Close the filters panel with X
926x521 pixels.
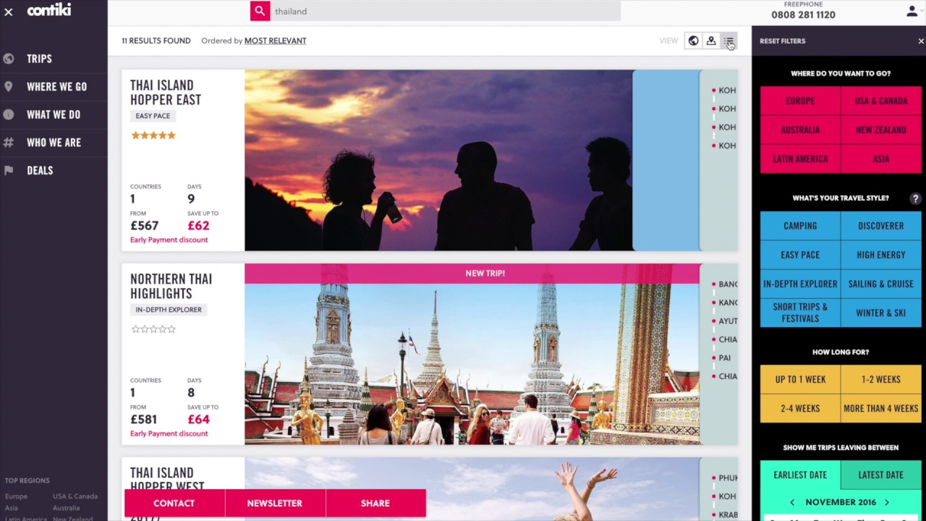click(921, 41)
